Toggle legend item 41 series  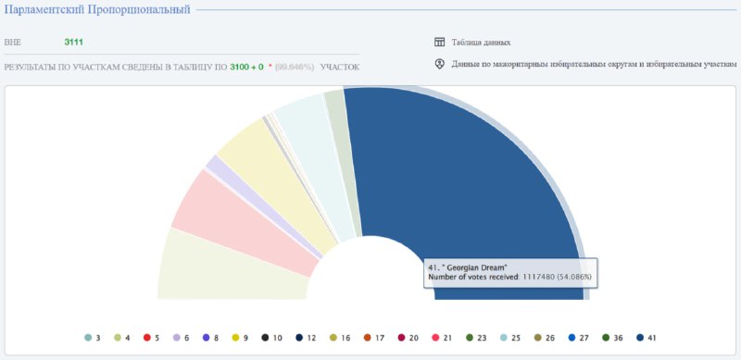(x=646, y=338)
